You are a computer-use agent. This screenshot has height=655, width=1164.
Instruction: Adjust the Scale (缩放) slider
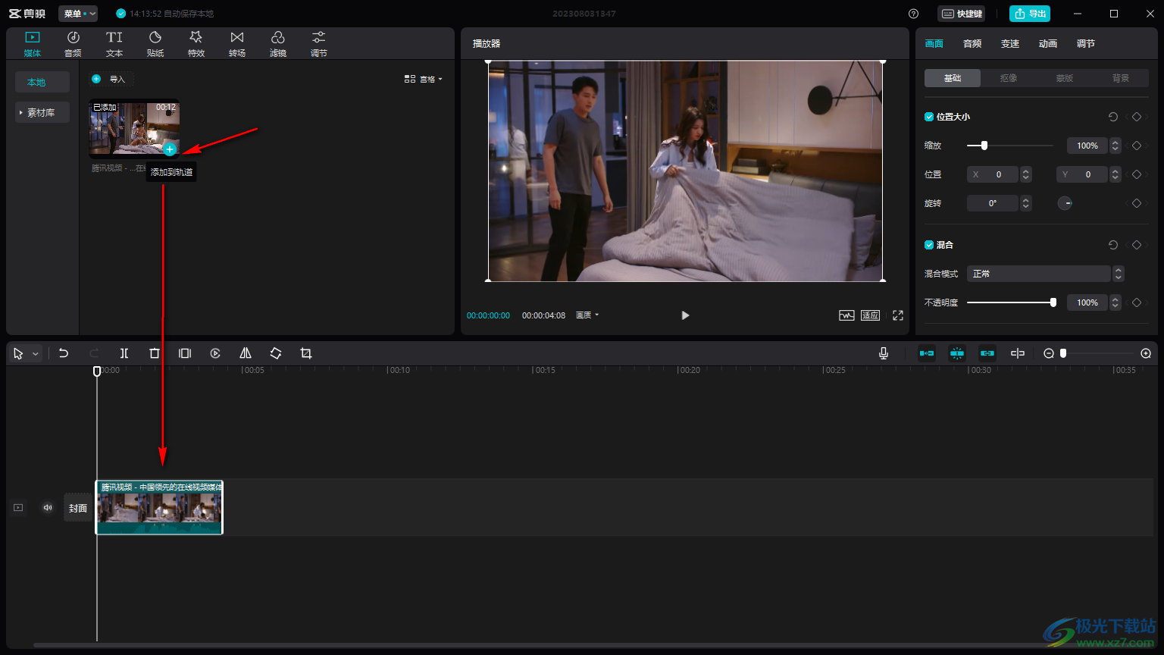(x=1010, y=146)
